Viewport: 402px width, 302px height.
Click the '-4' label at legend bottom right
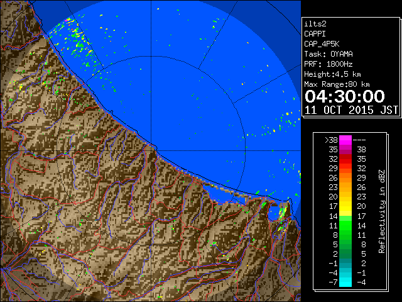click(x=361, y=282)
